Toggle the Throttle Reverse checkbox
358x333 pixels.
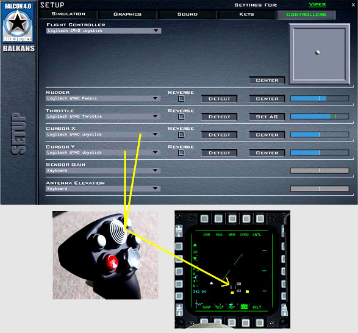tap(181, 116)
